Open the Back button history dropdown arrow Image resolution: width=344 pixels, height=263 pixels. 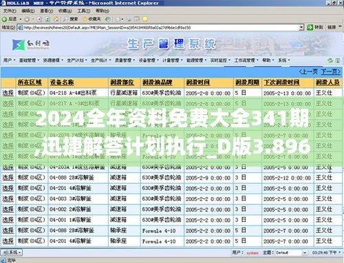(21, 19)
